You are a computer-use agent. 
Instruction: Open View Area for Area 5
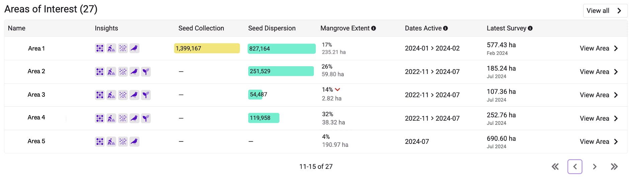[x=599, y=142]
